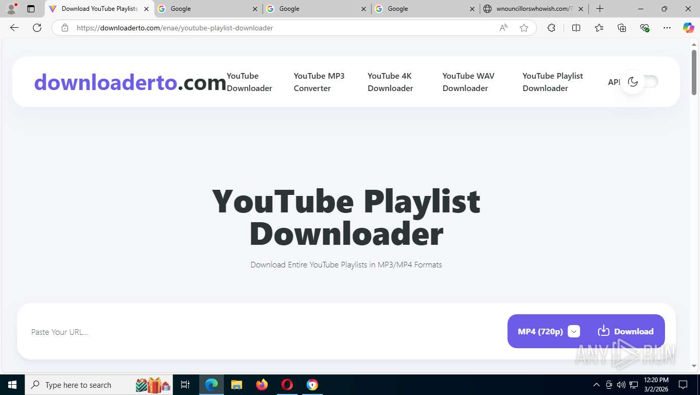Open the taskbar clock showing 12:20 PM
Screen dimensions: 700x395
[x=656, y=385]
